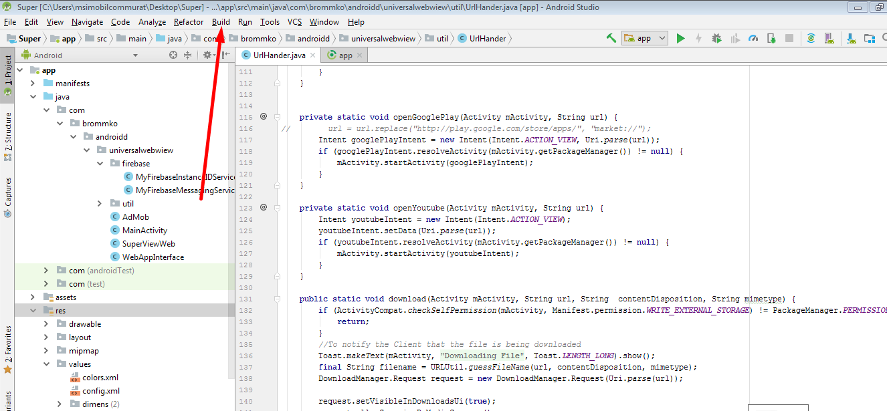Viewport: 887px width, 411px height.
Task: Open the File menu
Action: click(x=10, y=22)
